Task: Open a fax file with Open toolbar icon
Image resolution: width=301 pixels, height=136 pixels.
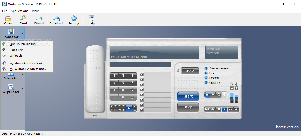Action: point(8,20)
